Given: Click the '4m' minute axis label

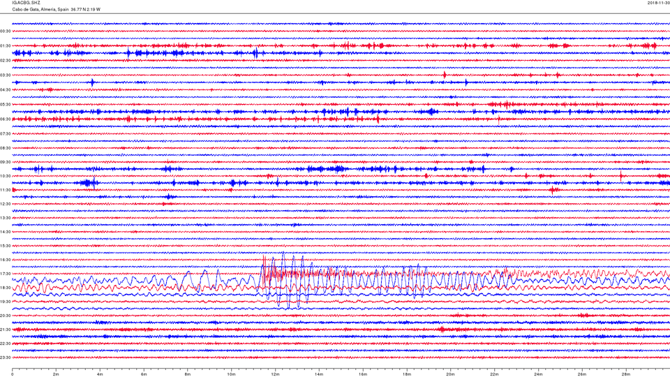Looking at the screenshot, I should pyautogui.click(x=100, y=374).
